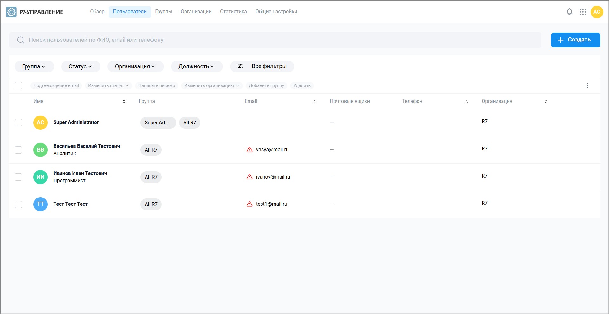
Task: Check Иванов Иван Тестович's checkbox
Action: pos(18,177)
